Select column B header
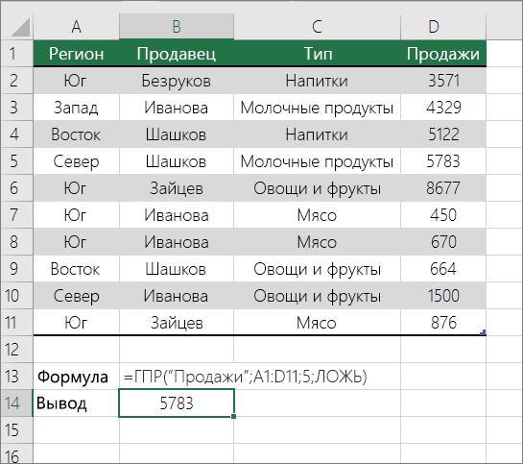Viewport: 523px width, 464px height. click(177, 26)
